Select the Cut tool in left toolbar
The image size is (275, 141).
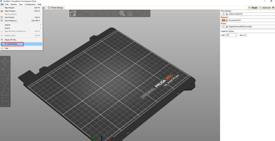(5, 102)
